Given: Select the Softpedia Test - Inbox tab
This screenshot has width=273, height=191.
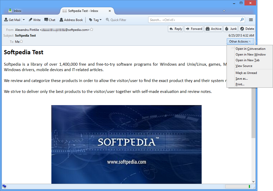Looking at the screenshot, I should point(87,11).
